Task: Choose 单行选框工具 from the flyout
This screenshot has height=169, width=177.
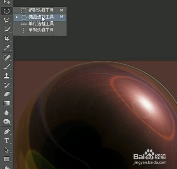Action: point(40,24)
